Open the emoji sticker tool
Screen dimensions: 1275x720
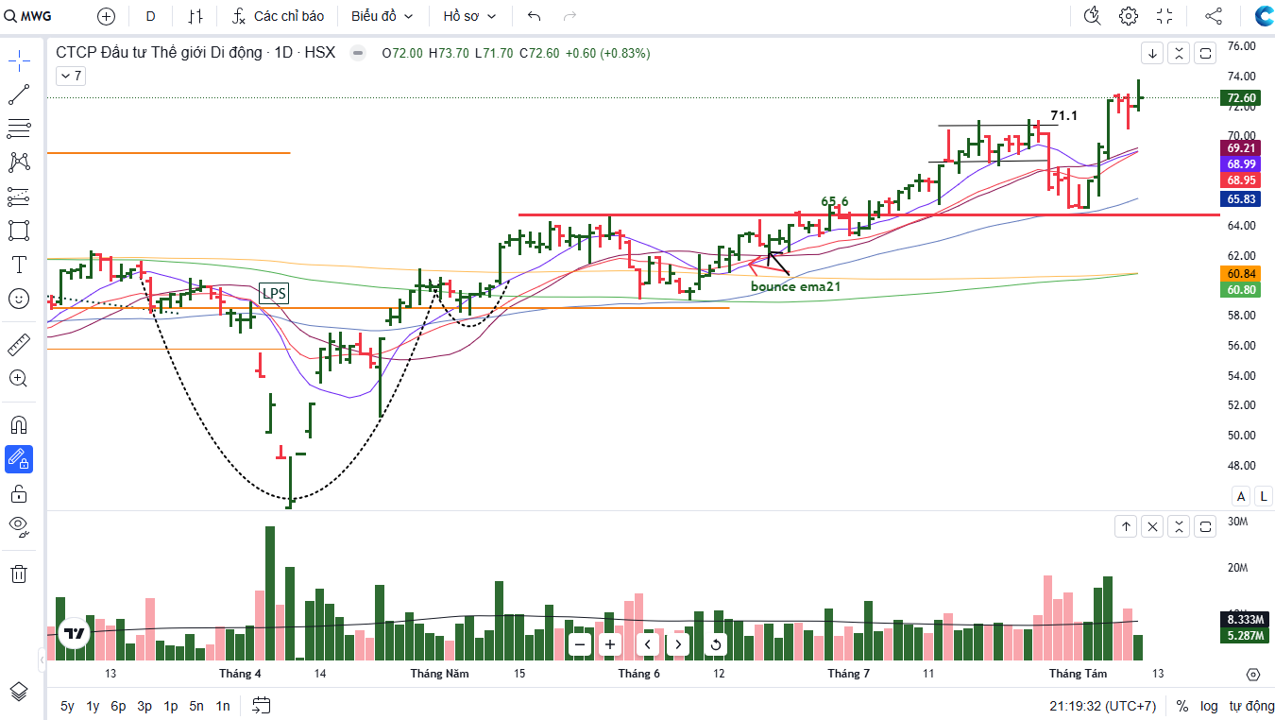coord(19,299)
